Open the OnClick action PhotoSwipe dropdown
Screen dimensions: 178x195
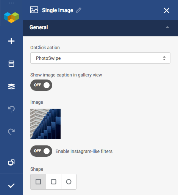pos(100,58)
